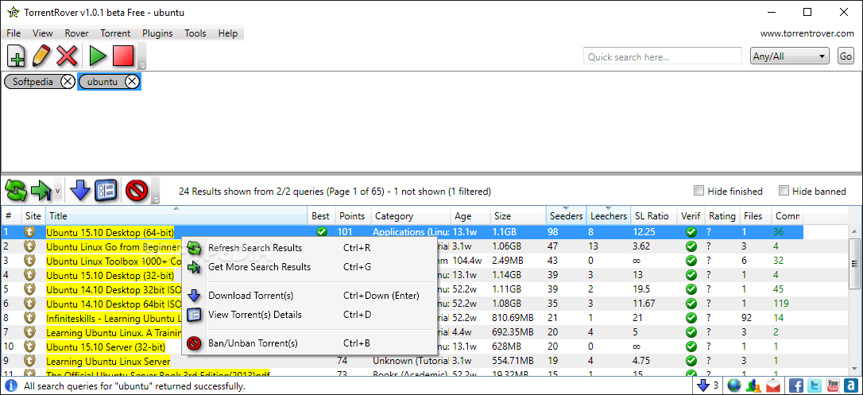Remove the Softpedia query tag via its X
Screen dimensions: 863x395
67,81
